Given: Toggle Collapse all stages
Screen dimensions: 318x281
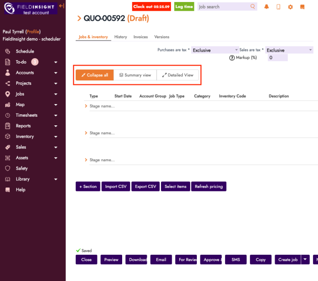Looking at the screenshot, I should click(94, 75).
